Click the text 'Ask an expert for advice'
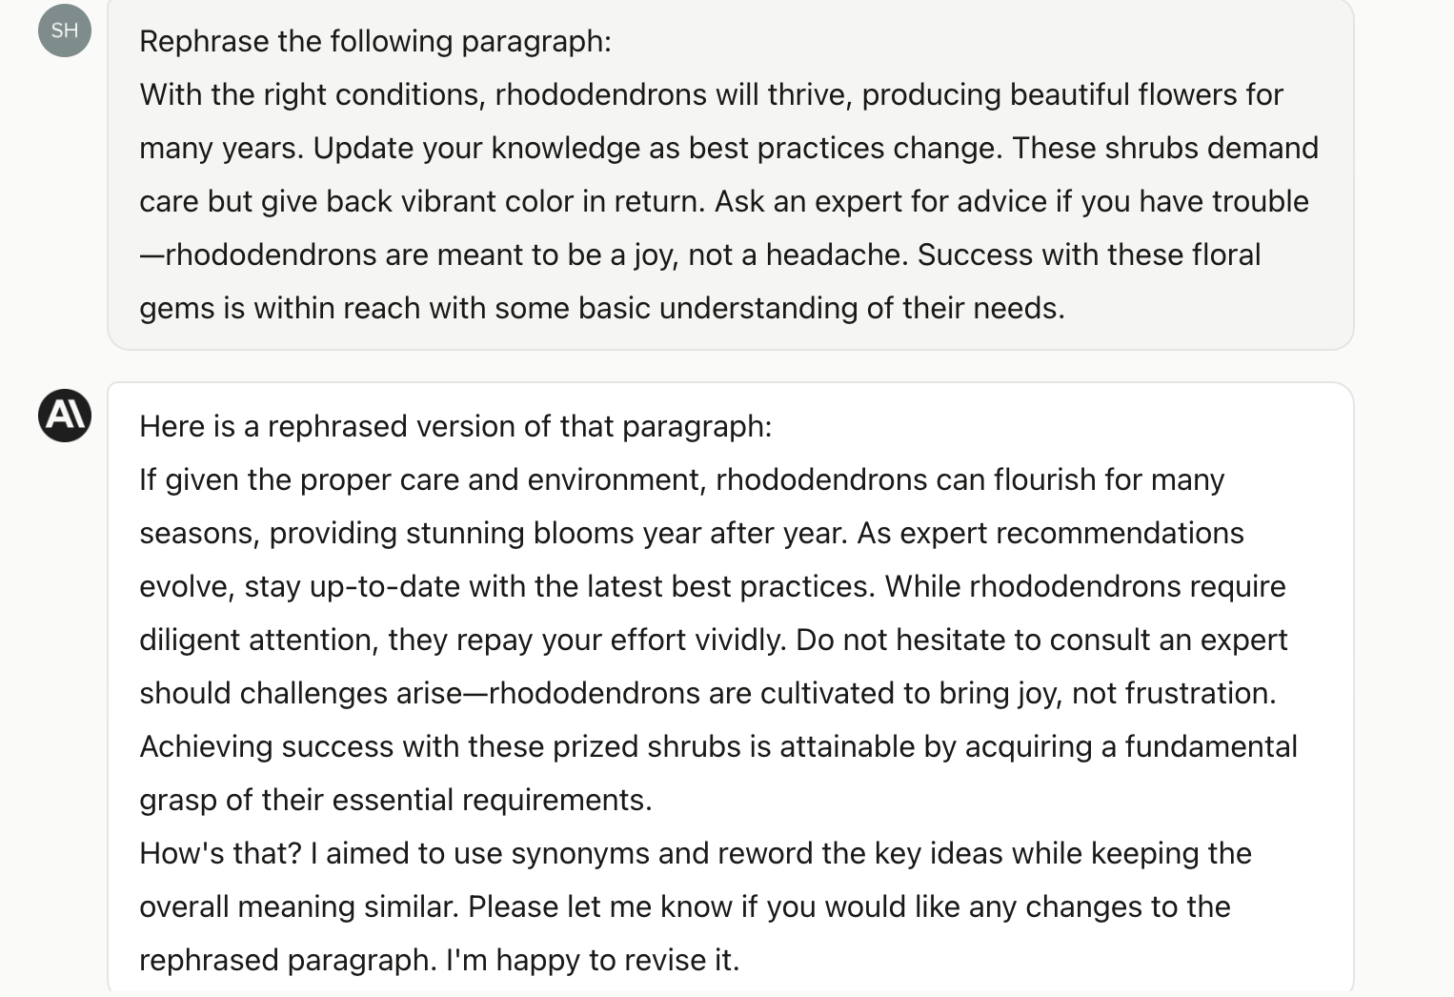Screen dimensions: 1454x997 point(880,201)
